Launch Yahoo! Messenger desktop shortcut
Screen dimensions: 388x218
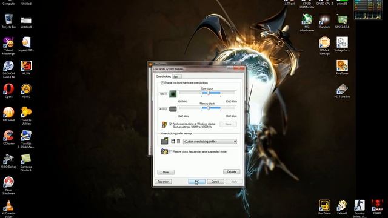click(8, 46)
